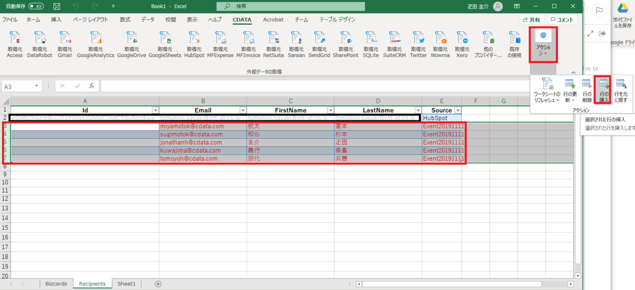
Task: Switch to the Acrobat ribbon tab
Action: pyautogui.click(x=273, y=20)
